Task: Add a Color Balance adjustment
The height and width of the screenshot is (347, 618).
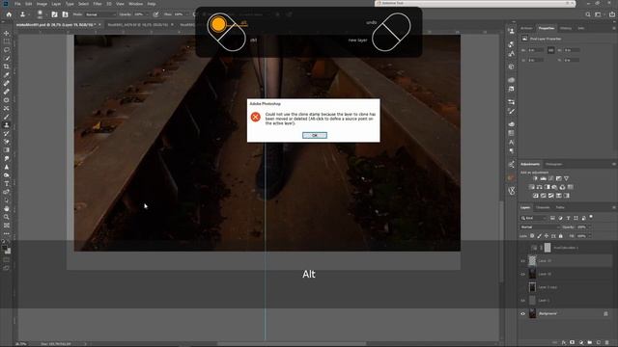Action: [x=539, y=187]
